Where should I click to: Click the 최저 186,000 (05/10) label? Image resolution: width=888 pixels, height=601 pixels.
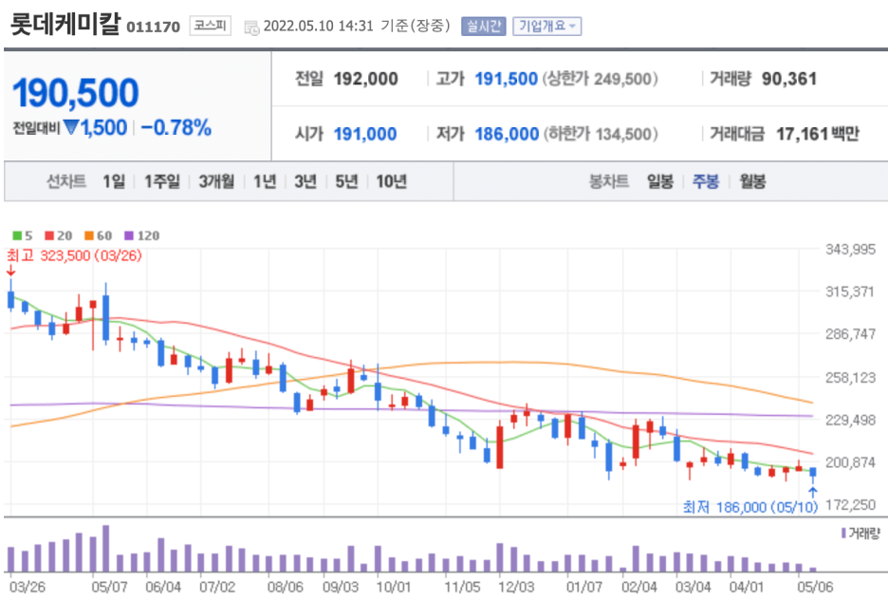click(x=750, y=507)
